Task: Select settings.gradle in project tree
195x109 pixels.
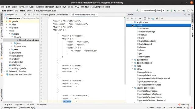Action: 19,68
